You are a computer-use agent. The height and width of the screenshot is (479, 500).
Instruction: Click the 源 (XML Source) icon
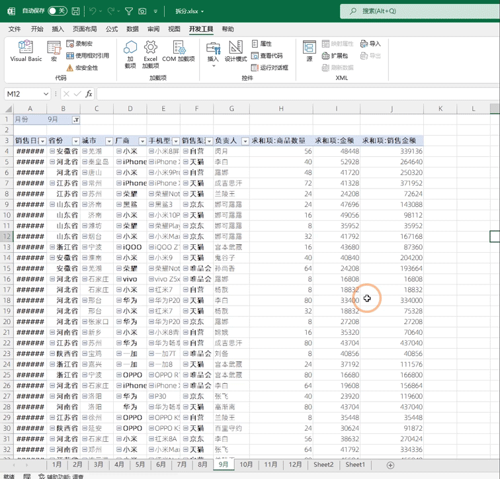[x=309, y=52]
